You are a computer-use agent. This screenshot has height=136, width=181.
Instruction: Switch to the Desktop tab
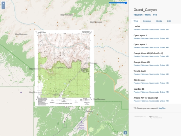(x=147, y=21)
